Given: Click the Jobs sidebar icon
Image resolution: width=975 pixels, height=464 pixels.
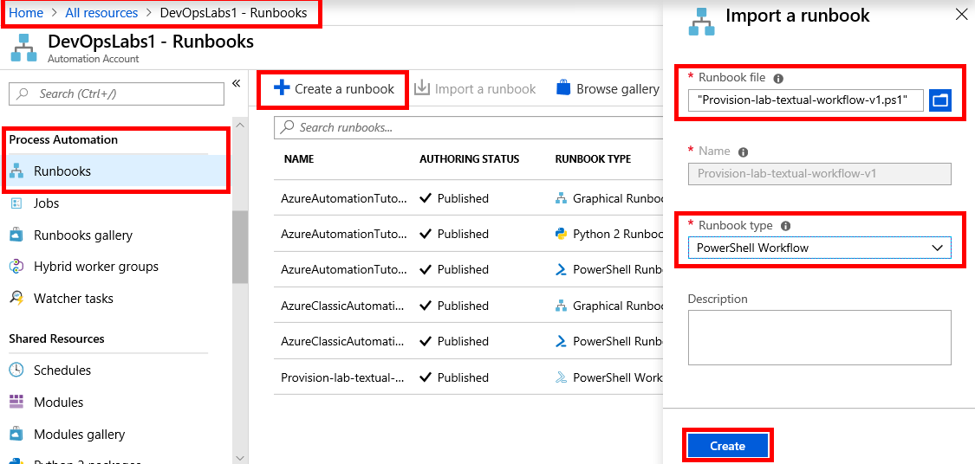Looking at the screenshot, I should [x=16, y=203].
